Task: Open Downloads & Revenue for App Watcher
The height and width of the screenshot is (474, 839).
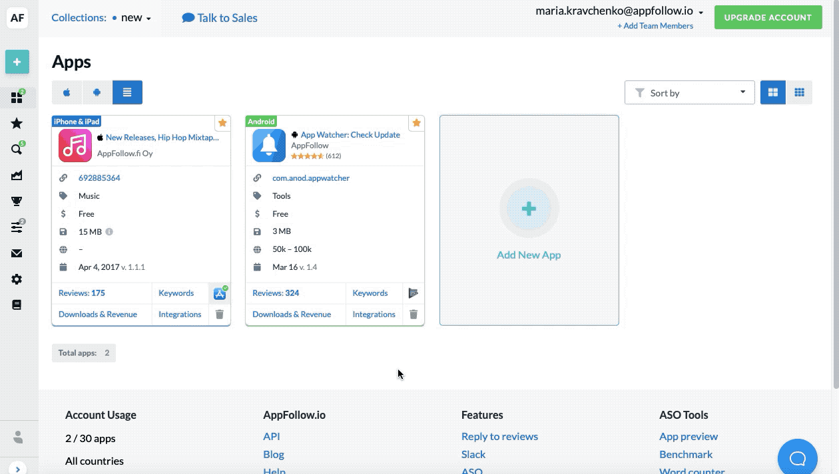Action: coord(292,314)
